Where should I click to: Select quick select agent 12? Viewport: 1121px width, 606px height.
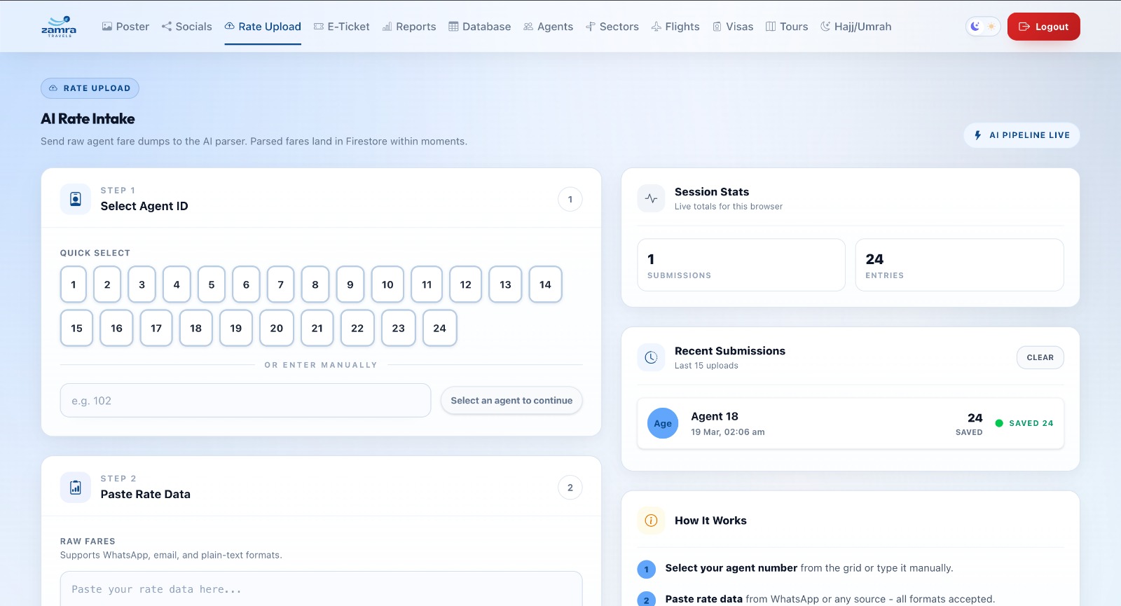click(466, 284)
